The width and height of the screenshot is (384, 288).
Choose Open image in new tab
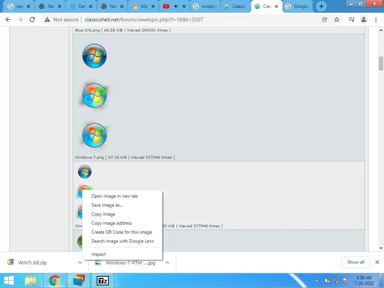(123, 196)
